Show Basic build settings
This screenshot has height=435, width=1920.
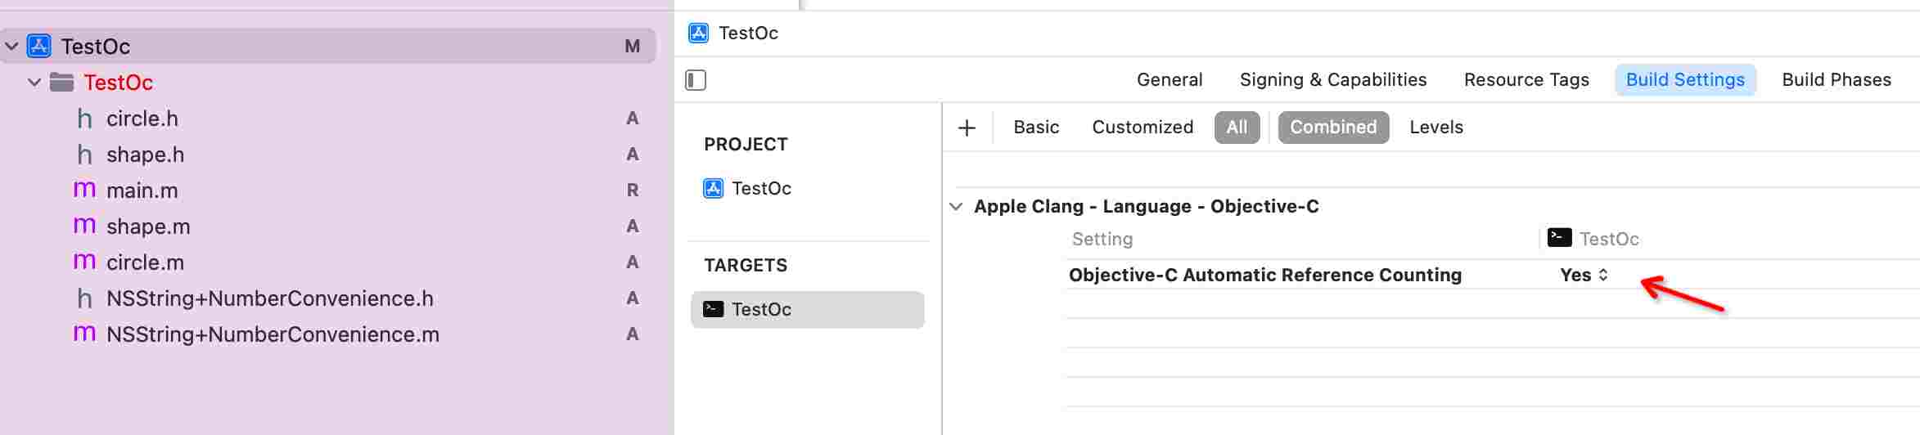pos(1036,128)
